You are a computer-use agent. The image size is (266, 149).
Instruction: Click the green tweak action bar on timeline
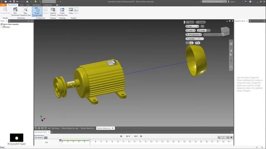coord(76,140)
